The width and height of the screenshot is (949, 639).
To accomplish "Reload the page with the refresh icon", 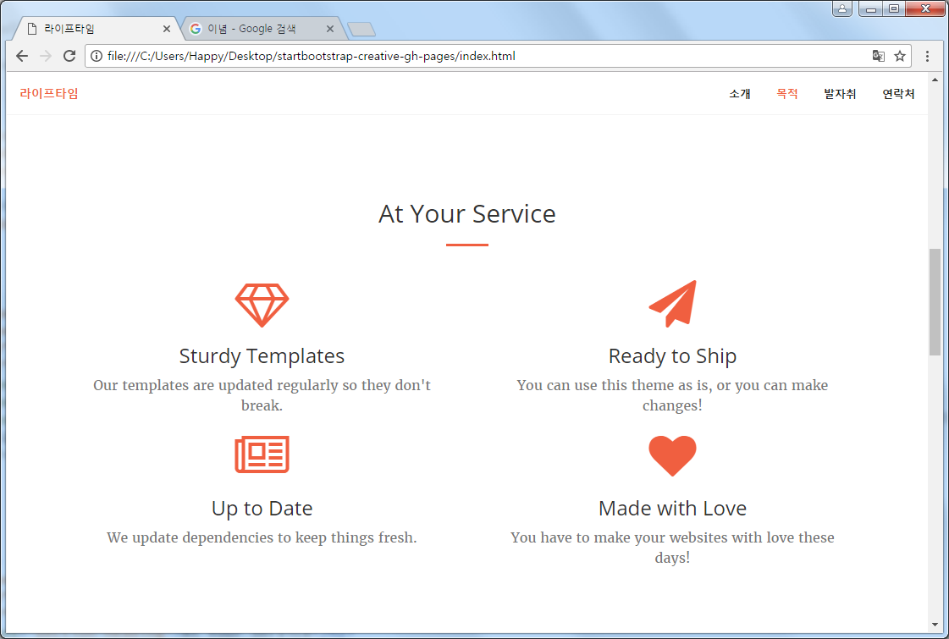I will coord(69,56).
